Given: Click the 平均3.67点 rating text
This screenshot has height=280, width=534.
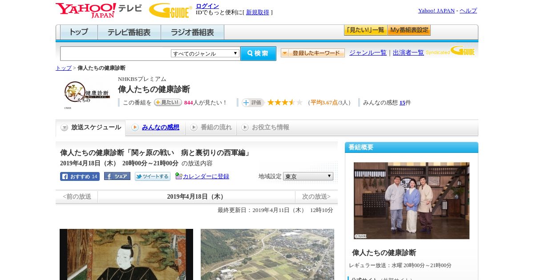Looking at the screenshot, I should point(324,103).
